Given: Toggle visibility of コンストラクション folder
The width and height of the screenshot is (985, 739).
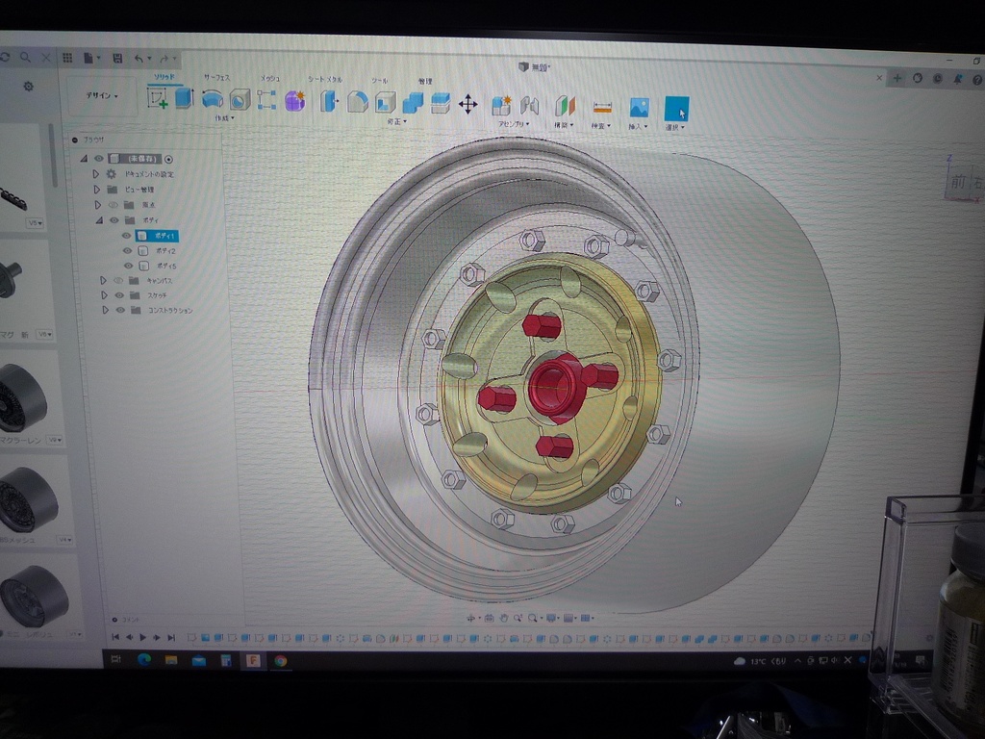Looking at the screenshot, I should pos(120,310).
